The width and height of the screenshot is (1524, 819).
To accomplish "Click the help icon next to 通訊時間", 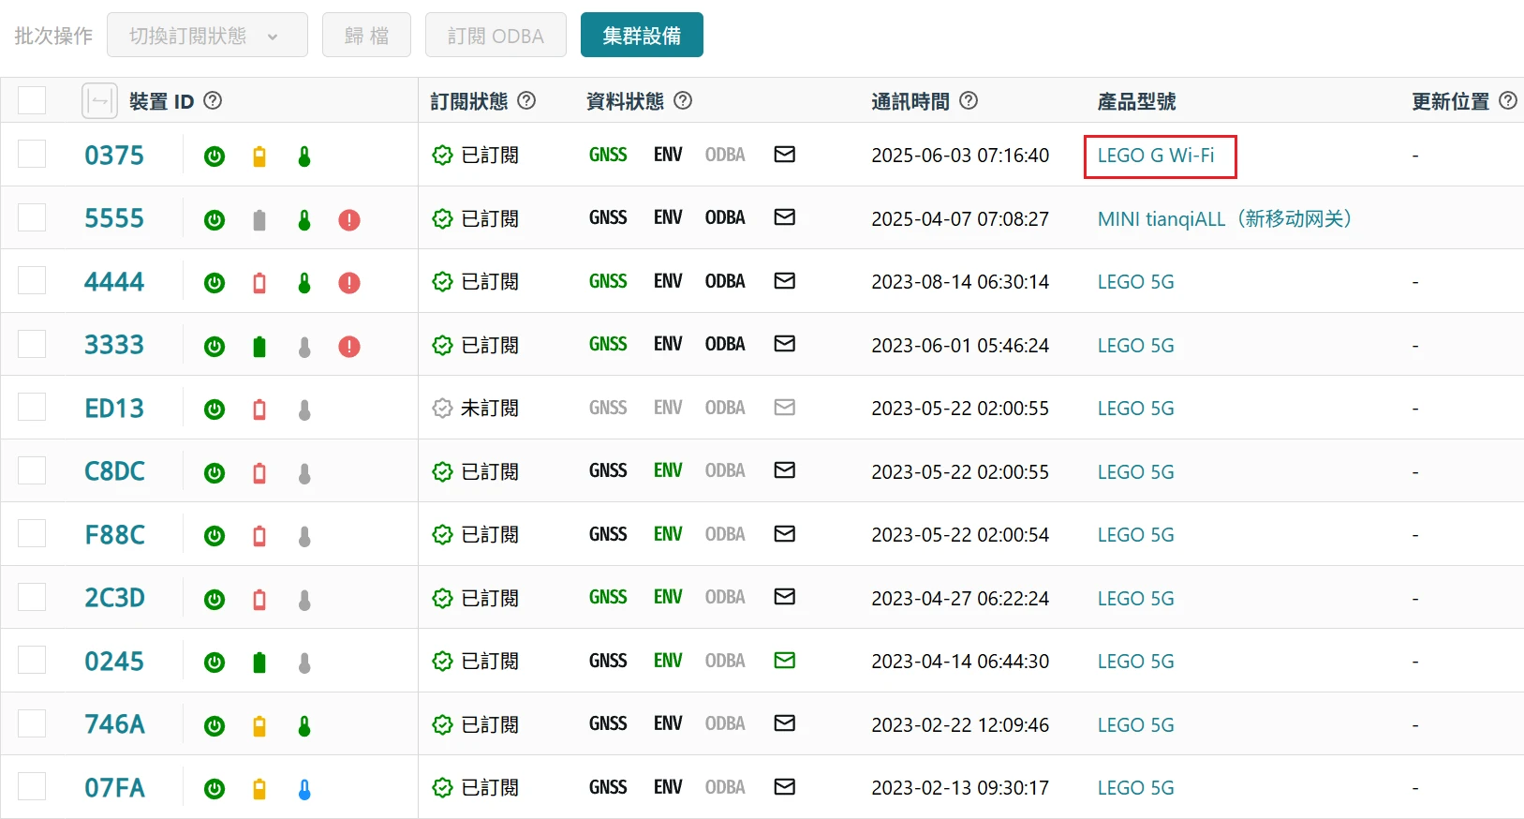I will tap(969, 100).
